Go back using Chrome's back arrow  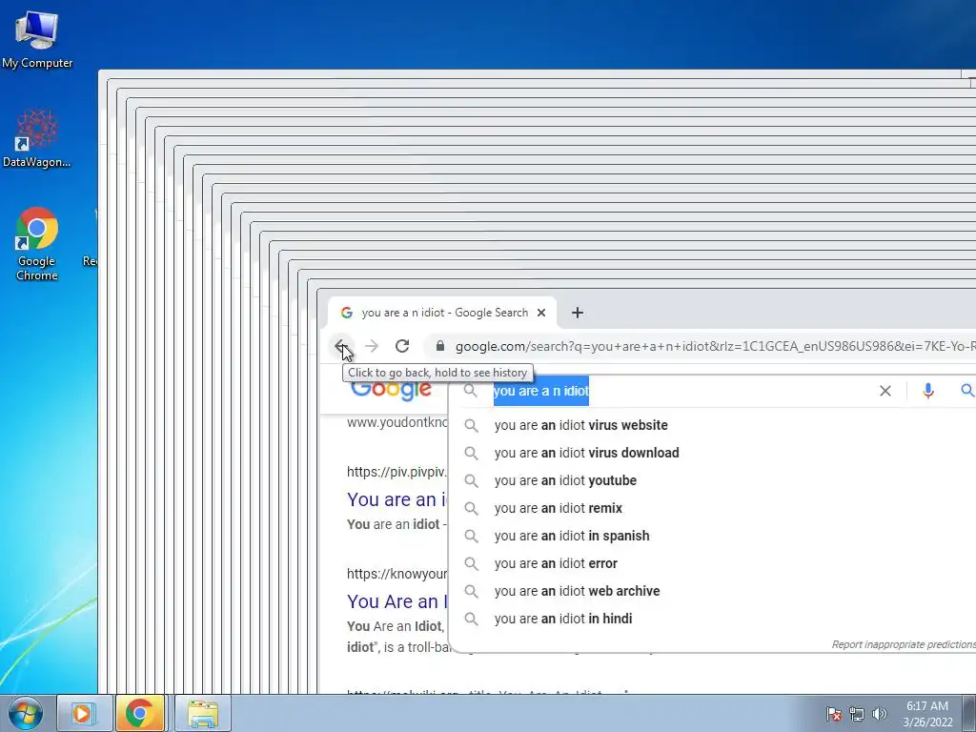tap(340, 346)
